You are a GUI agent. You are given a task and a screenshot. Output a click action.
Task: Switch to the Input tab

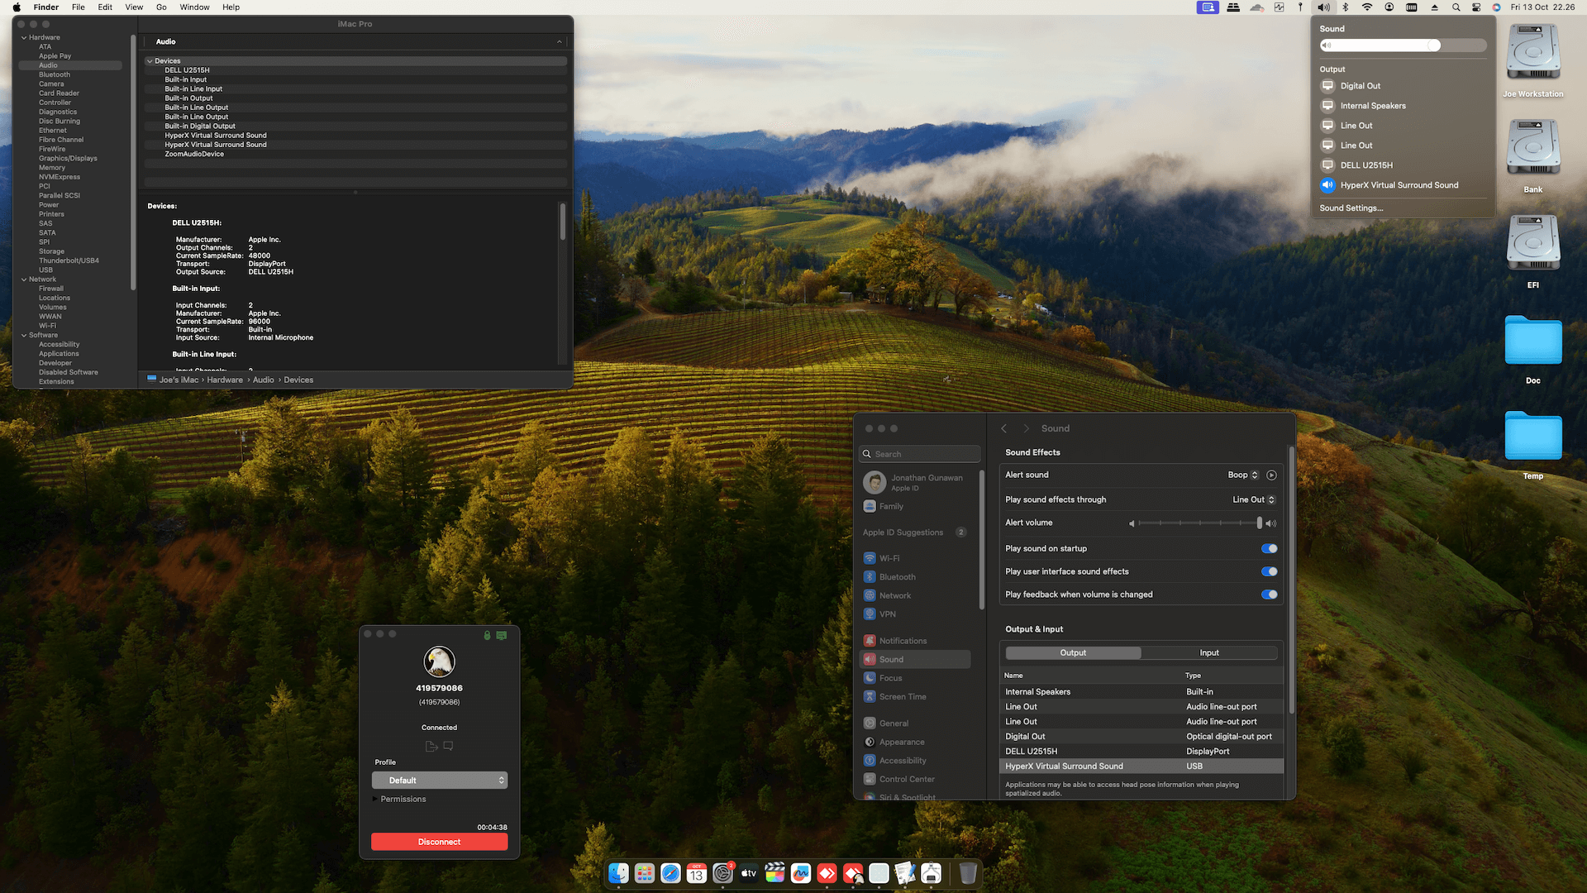(x=1208, y=653)
